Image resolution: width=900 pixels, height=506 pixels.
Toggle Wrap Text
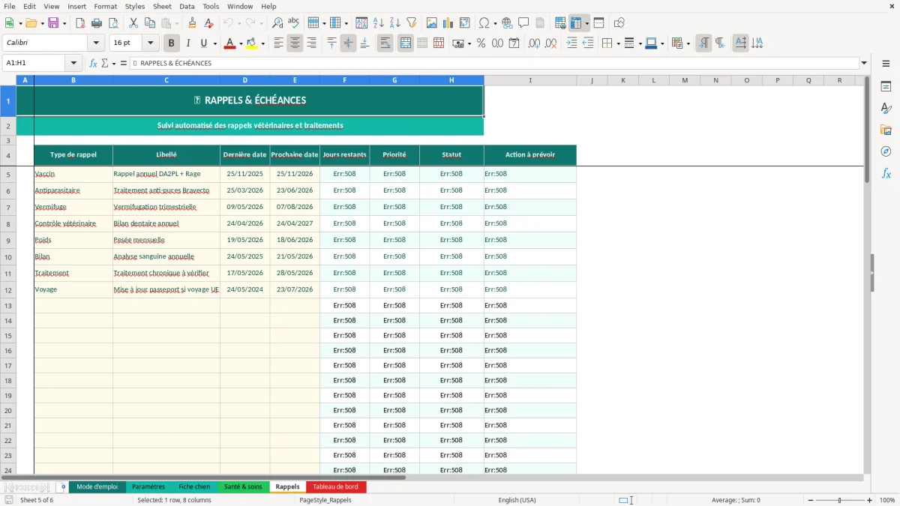385,43
